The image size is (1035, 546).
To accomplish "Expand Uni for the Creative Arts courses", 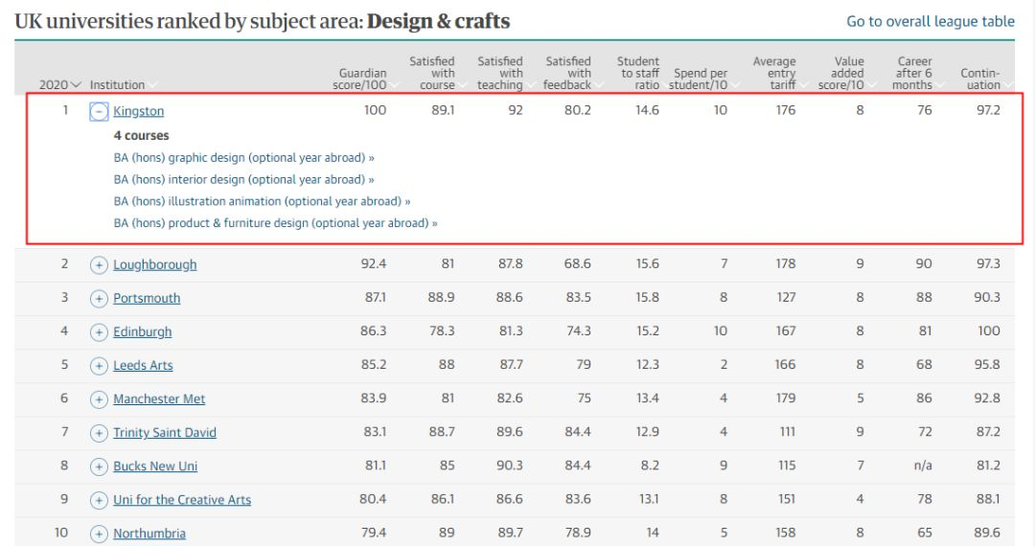I will [x=99, y=500].
